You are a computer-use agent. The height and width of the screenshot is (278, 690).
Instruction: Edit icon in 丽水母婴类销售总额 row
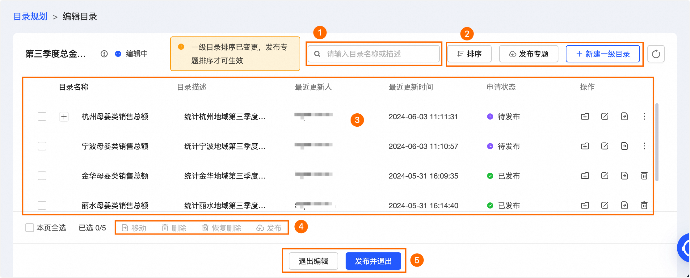605,205
